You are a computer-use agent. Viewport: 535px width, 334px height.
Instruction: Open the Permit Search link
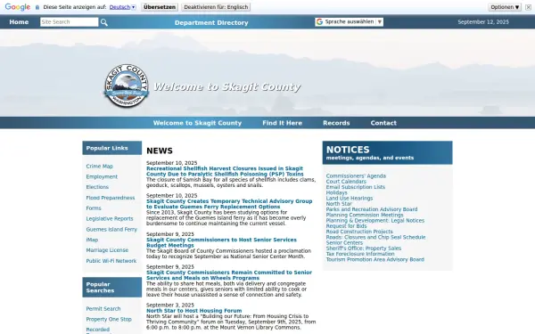[103, 309]
